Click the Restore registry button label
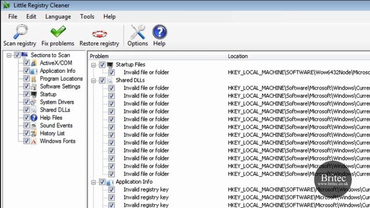Viewport: 370px width, 208px height. tap(99, 44)
